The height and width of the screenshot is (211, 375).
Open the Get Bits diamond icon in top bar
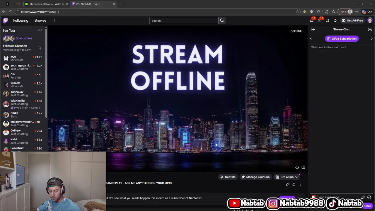[x=335, y=21]
